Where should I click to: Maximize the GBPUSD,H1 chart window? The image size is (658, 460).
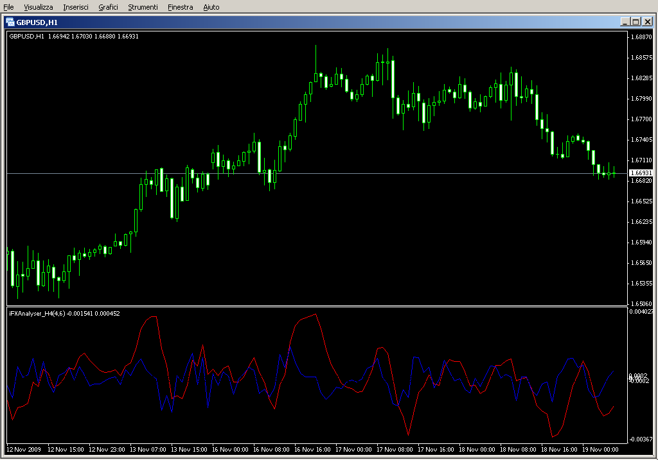(636, 22)
